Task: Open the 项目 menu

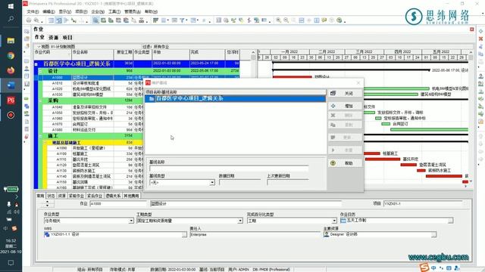Action: 81,12
